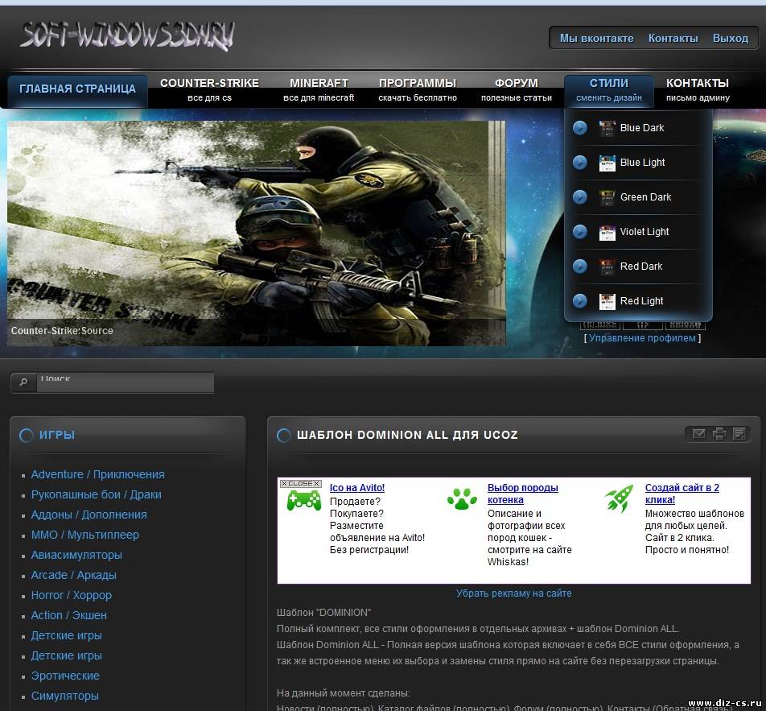Click the play arrow beside Blue Dark
The image size is (766, 711).
point(580,128)
